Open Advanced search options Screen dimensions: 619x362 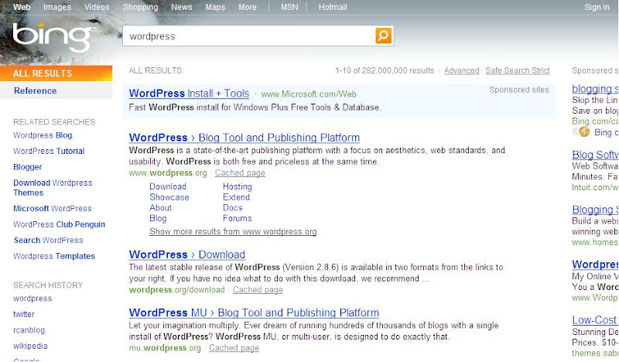pyautogui.click(x=461, y=70)
